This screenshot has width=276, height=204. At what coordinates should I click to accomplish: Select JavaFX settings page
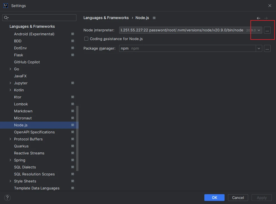coord(20,76)
